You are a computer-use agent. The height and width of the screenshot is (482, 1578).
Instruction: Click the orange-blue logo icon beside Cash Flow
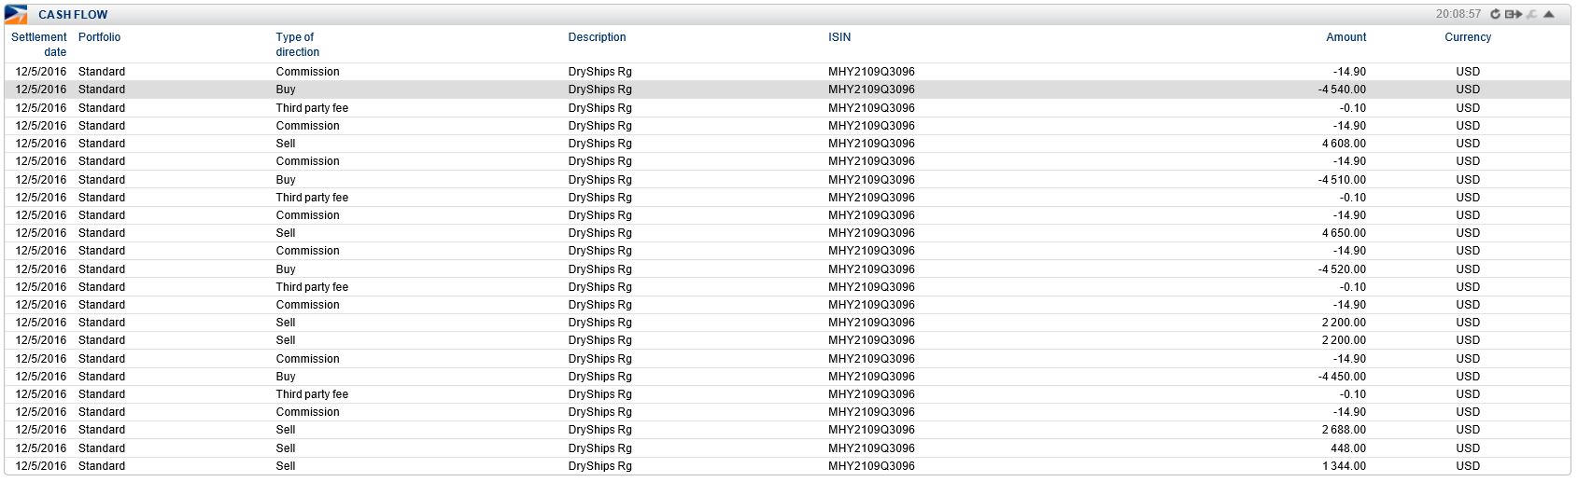click(x=16, y=14)
